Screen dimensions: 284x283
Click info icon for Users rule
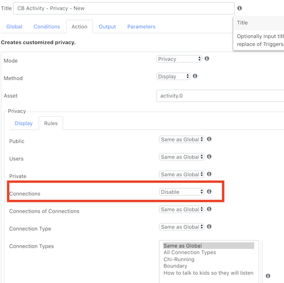point(209,157)
